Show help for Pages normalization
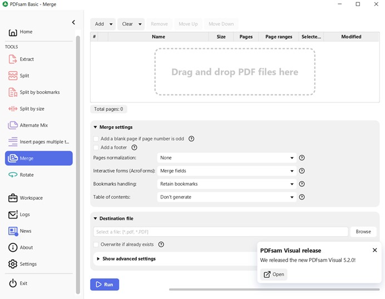The width and height of the screenshot is (385, 299). 302,158
